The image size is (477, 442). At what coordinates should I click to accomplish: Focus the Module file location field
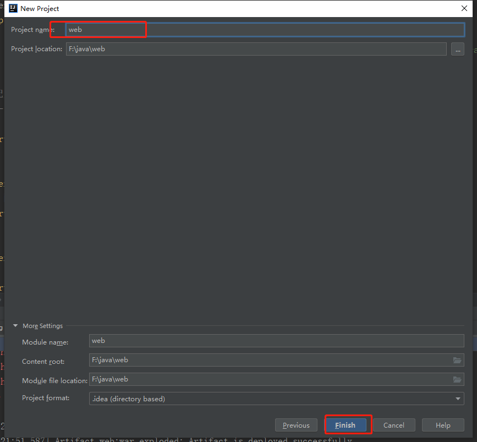click(270, 380)
